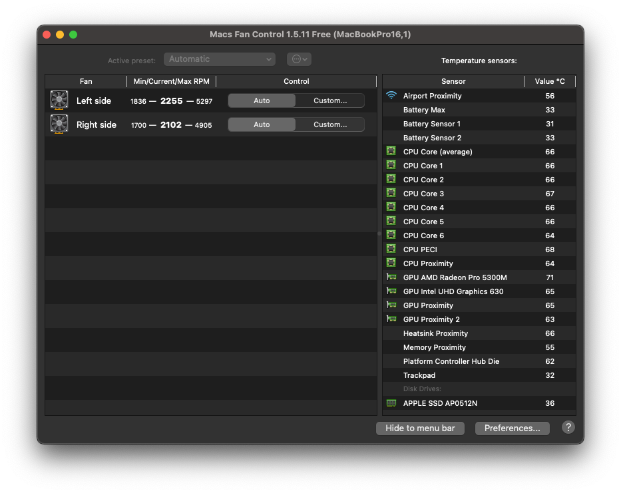Click the red close window button
This screenshot has width=621, height=493.
(x=47, y=35)
